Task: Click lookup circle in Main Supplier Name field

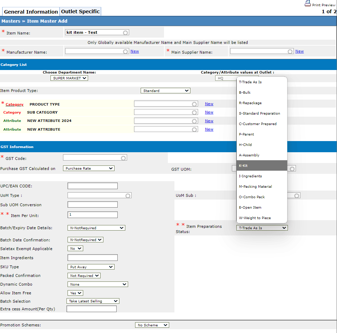Action: click(x=290, y=51)
